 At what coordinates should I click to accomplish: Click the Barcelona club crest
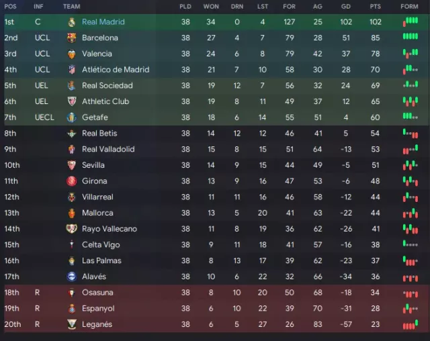[x=72, y=38]
